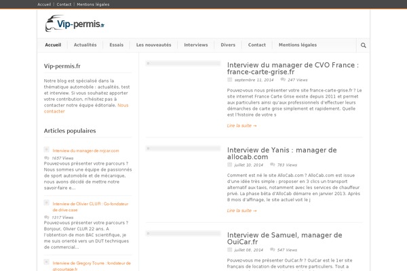Open Accueil in the top bar

click(44, 5)
